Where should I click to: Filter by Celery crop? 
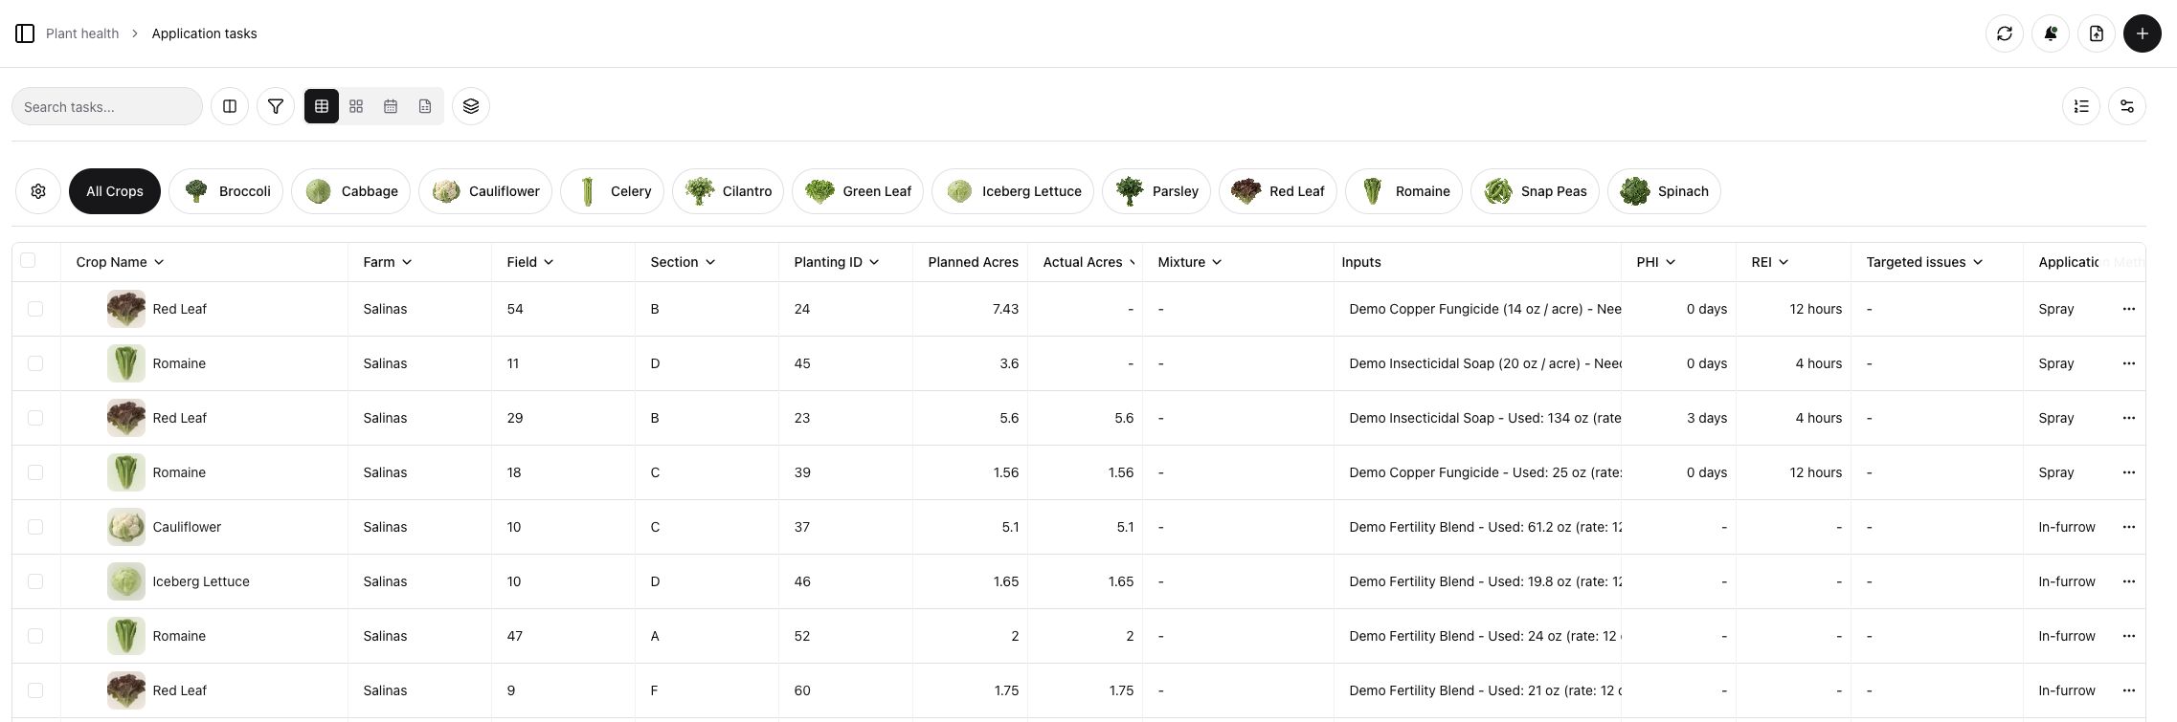[x=613, y=191]
